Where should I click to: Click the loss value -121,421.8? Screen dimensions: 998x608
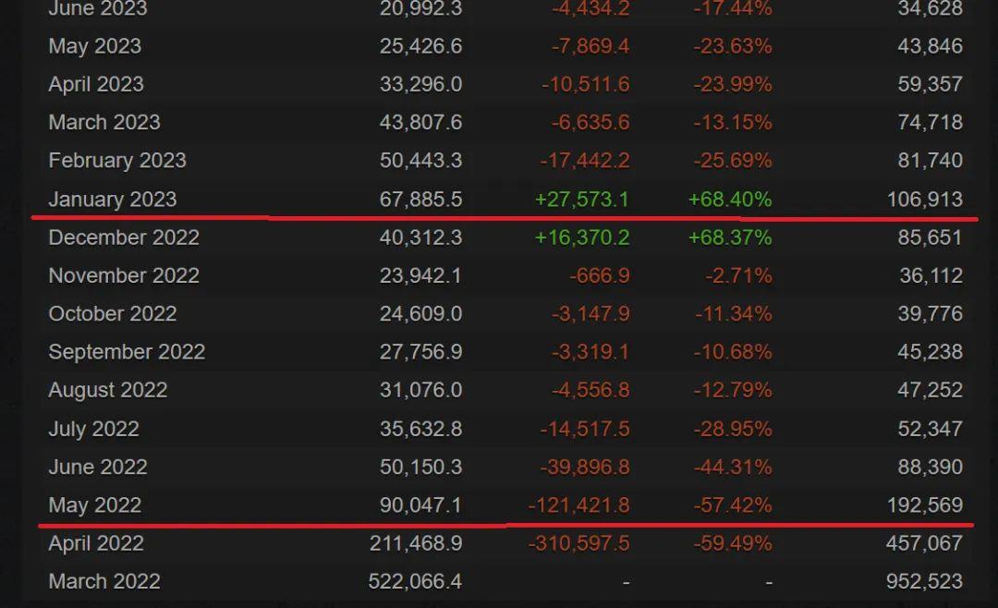(x=579, y=505)
